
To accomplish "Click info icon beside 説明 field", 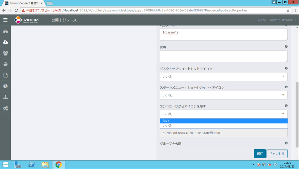I will click(x=286, y=46).
